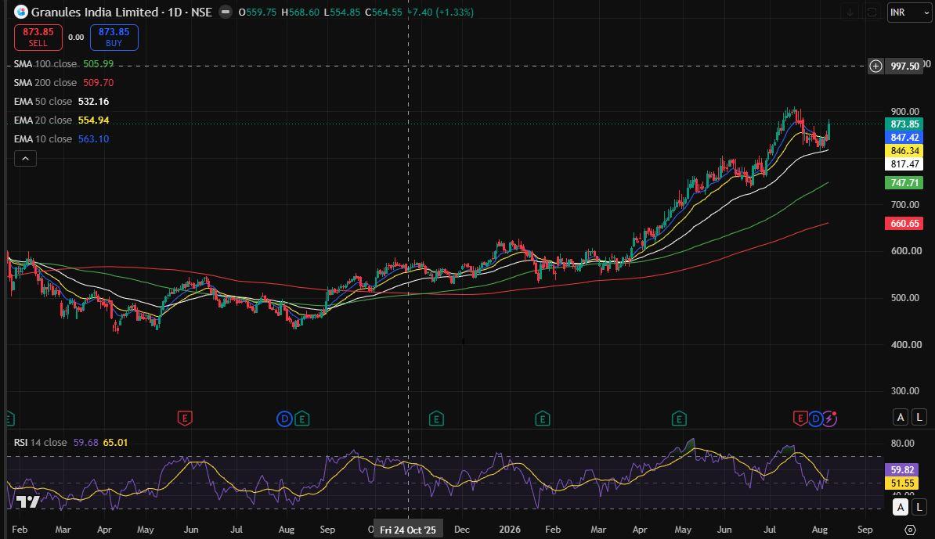Click the red 660.65 SMA 200 price label
The image size is (935, 539).
[x=904, y=223]
